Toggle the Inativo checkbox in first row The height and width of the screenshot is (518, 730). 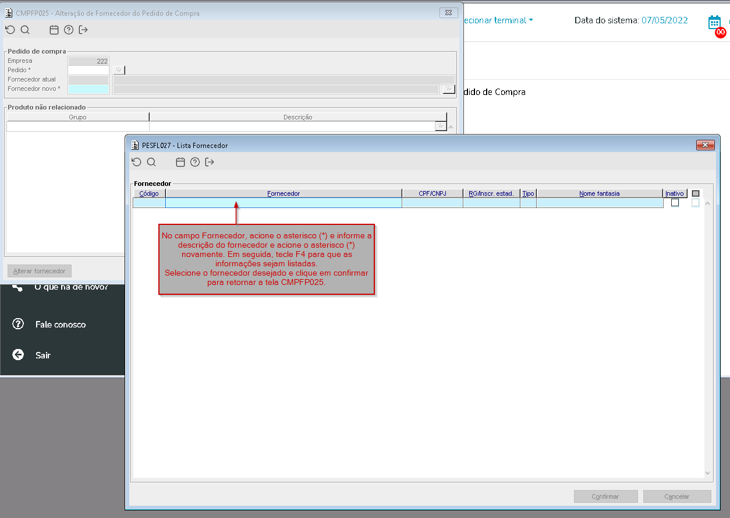pyautogui.click(x=675, y=203)
